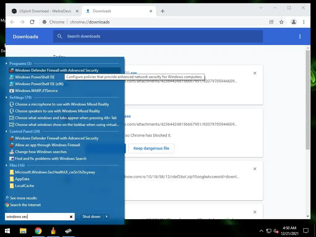The image size is (316, 237).
Task: Open Windows Defender Firewall under Programs
Action: pos(65,70)
